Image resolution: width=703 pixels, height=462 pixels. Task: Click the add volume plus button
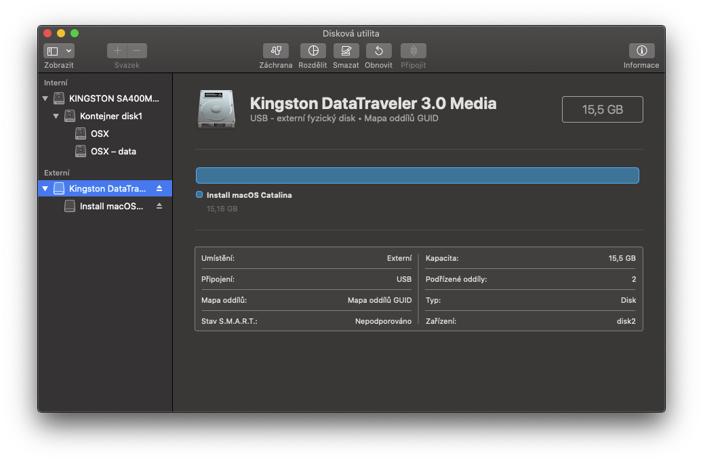[117, 51]
